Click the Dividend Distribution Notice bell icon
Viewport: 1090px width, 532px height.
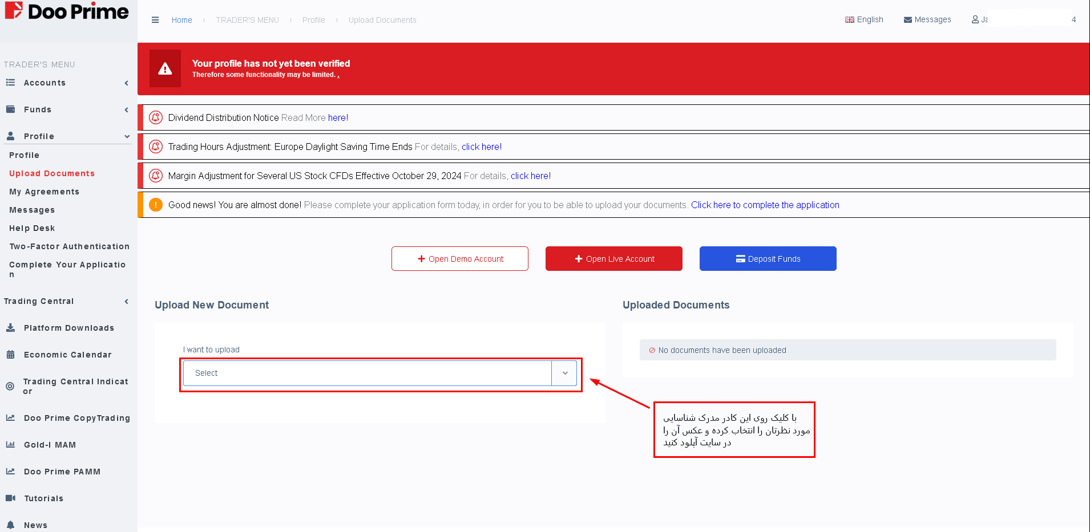pyautogui.click(x=156, y=117)
